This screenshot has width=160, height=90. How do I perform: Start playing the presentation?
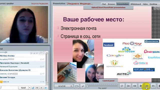click(x=141, y=86)
